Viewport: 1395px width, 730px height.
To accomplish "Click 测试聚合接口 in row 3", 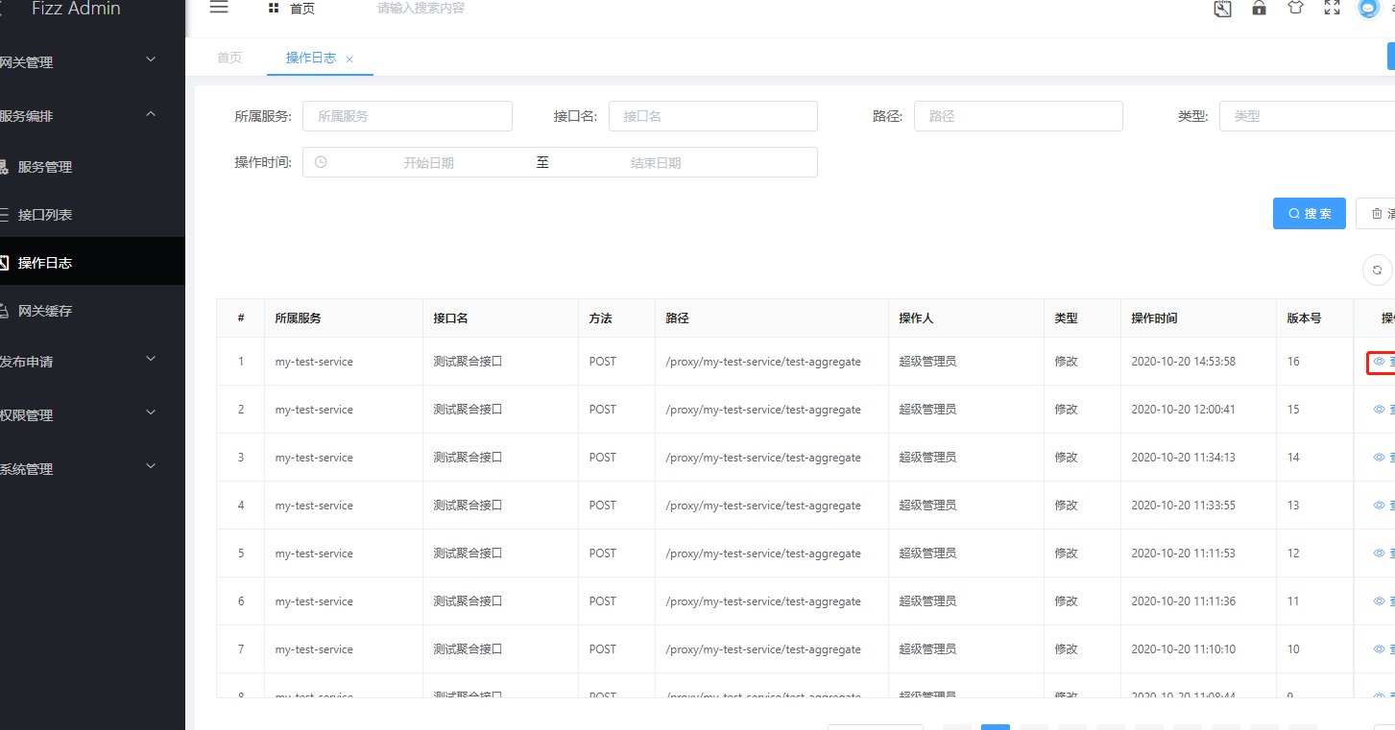I will click(468, 458).
